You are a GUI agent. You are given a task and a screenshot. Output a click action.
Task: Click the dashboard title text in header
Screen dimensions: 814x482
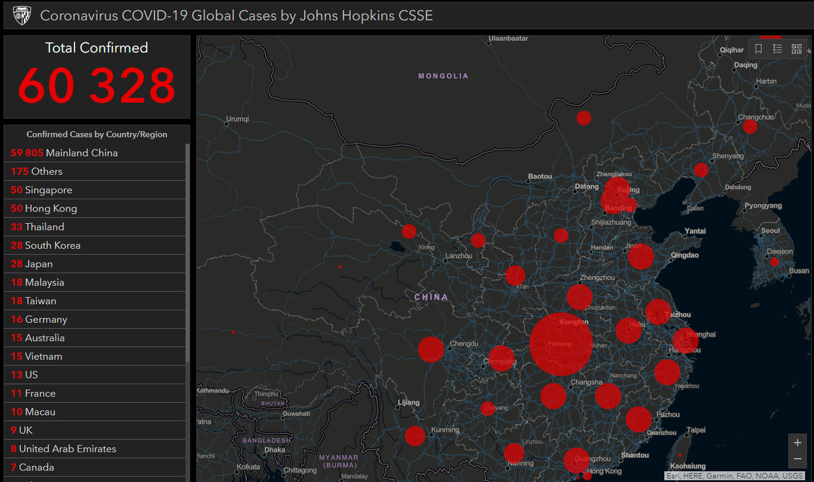click(x=236, y=15)
